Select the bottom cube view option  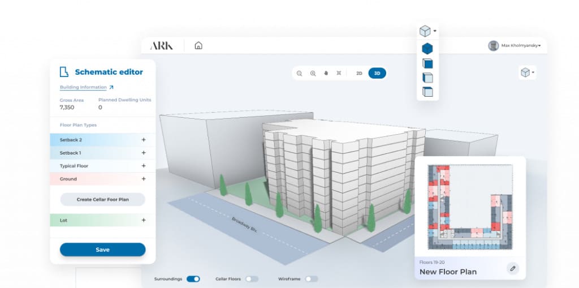click(427, 92)
